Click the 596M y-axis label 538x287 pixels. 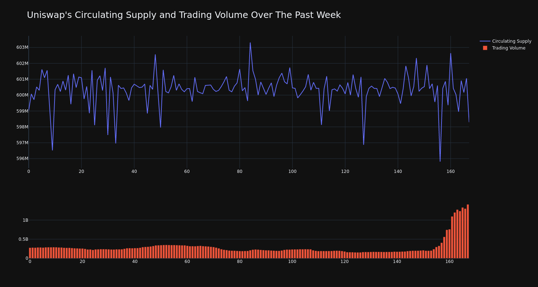[x=22, y=159]
